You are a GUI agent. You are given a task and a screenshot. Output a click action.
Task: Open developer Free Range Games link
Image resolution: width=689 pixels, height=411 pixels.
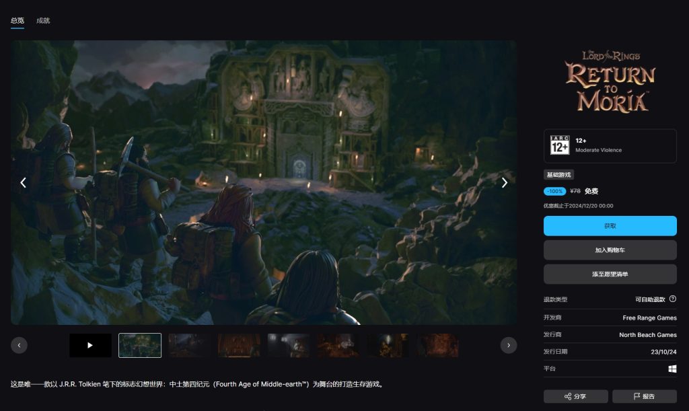[x=649, y=317]
